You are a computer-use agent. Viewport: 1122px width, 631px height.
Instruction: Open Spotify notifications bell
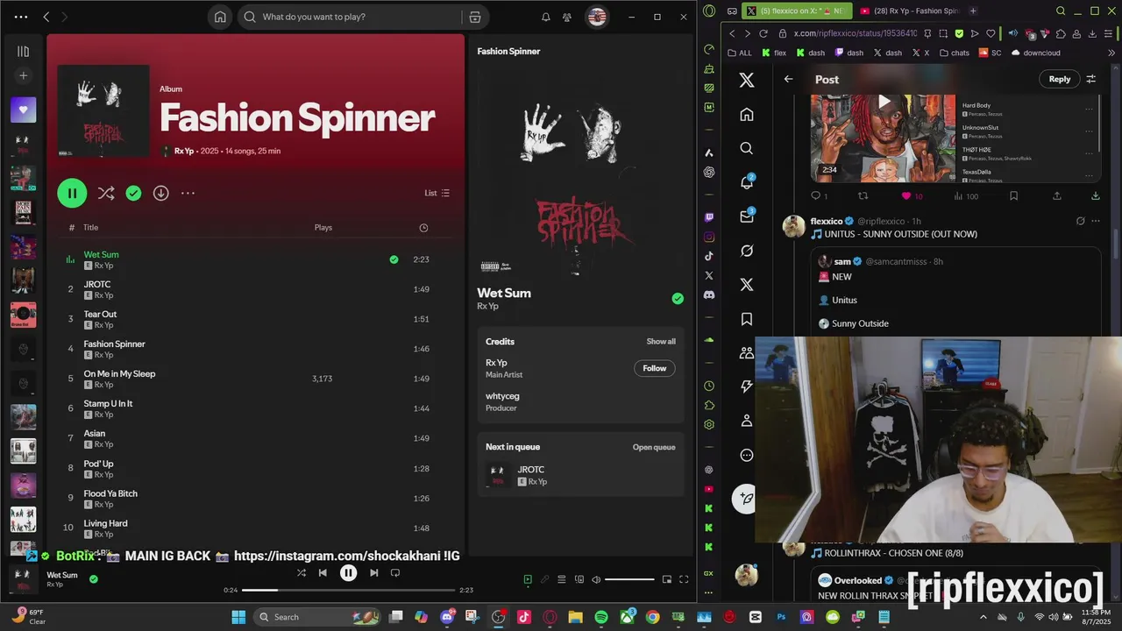[x=545, y=17]
